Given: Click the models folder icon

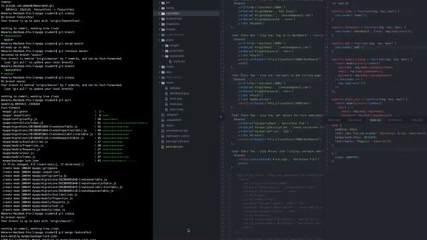Looking at the screenshot, I should 163,29.
